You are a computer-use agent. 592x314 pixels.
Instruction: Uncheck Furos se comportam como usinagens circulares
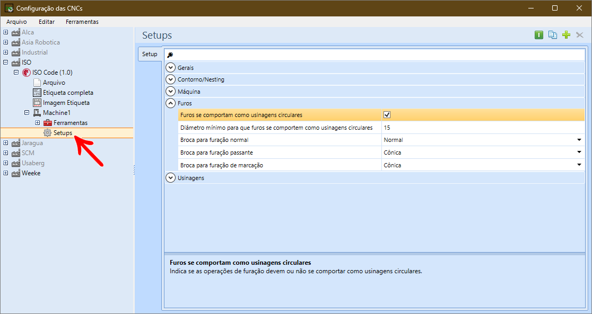tap(387, 115)
